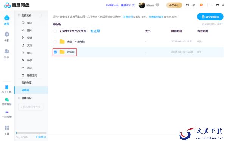227x141 pixels.
Task: Tick the select-all checkbox in header
Action: tap(55, 31)
